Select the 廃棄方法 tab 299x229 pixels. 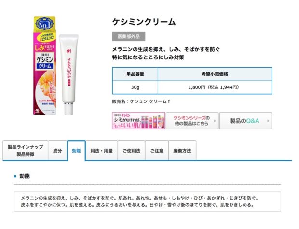pos(182,151)
